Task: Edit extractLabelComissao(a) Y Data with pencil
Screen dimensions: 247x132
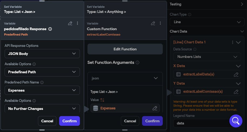Action: [236, 92]
